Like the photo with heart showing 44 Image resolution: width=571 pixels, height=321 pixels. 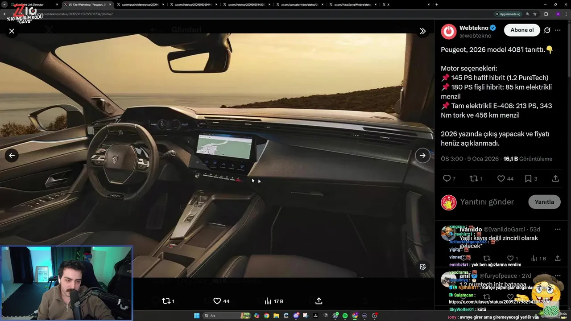coord(221,301)
